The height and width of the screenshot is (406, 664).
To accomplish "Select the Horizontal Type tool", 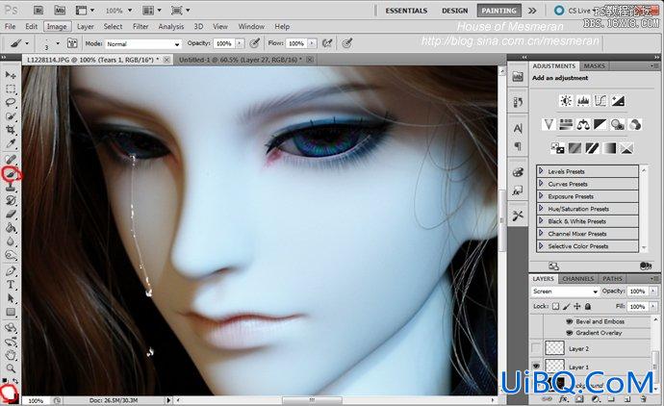I will coord(11,285).
